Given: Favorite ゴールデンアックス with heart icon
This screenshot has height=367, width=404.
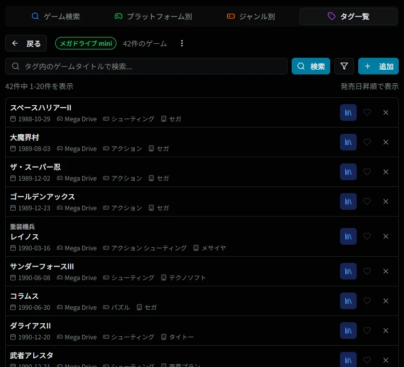Looking at the screenshot, I should tap(367, 201).
